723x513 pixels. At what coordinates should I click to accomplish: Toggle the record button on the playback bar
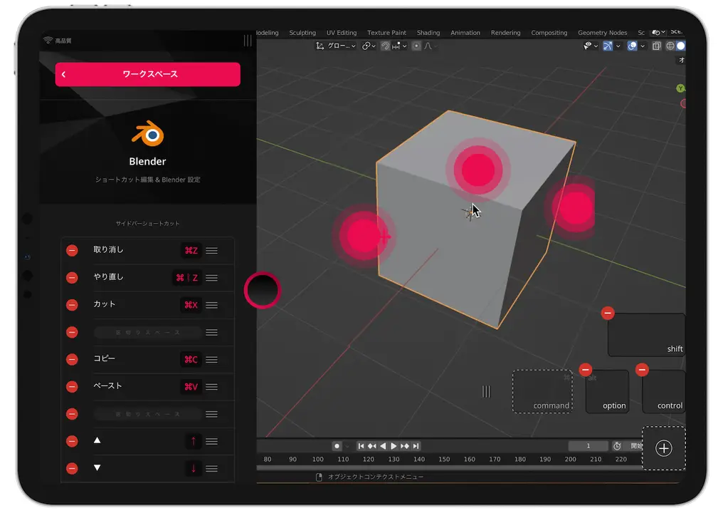click(x=337, y=446)
